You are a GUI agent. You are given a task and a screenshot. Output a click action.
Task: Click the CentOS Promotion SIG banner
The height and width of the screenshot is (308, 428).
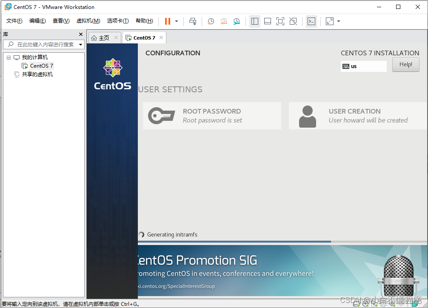coord(282,270)
